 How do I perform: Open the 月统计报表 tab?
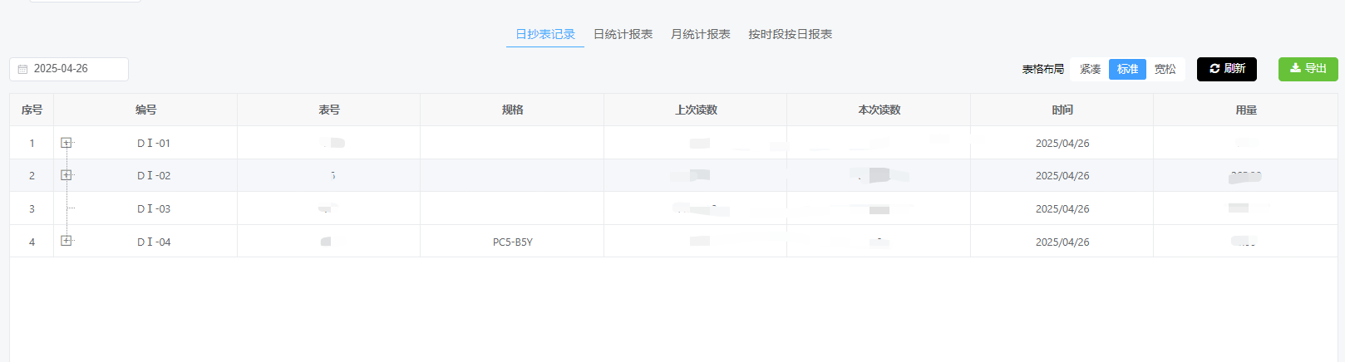[700, 34]
